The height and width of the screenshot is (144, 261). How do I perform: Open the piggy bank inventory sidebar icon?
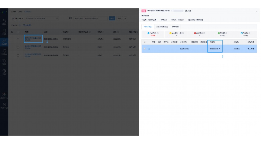4,51
